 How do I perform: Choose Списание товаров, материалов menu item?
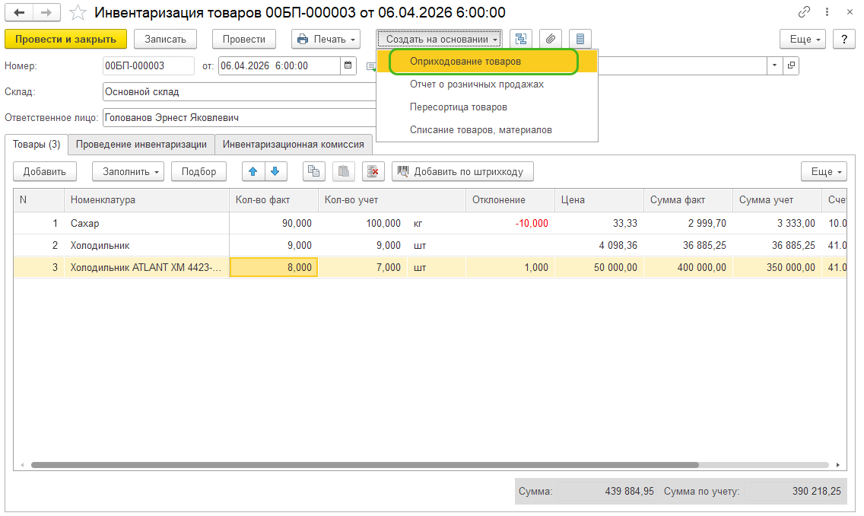click(481, 129)
